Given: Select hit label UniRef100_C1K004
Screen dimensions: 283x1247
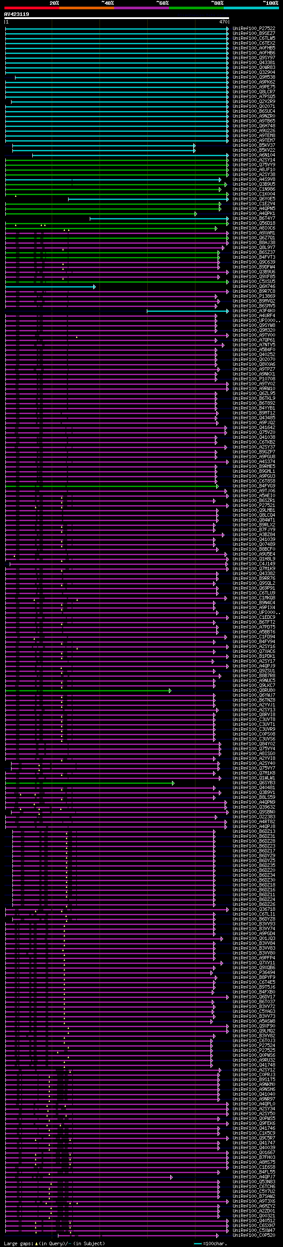Looking at the screenshot, I should click(x=254, y=194).
